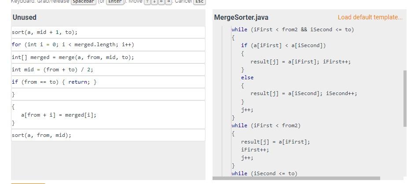Click 'result[j] = a[iSecond]; iSecond++;' line
The height and width of the screenshot is (184, 407).
coord(304,93)
